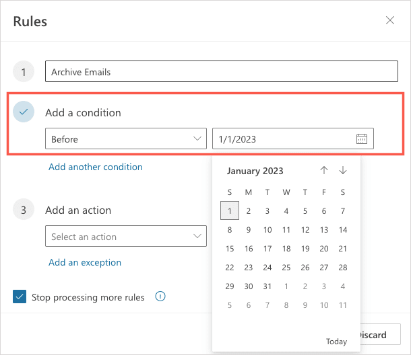Viewport: 411px width, 355px height.
Task: Click the 1/1/2023 date field
Action: coord(283,139)
